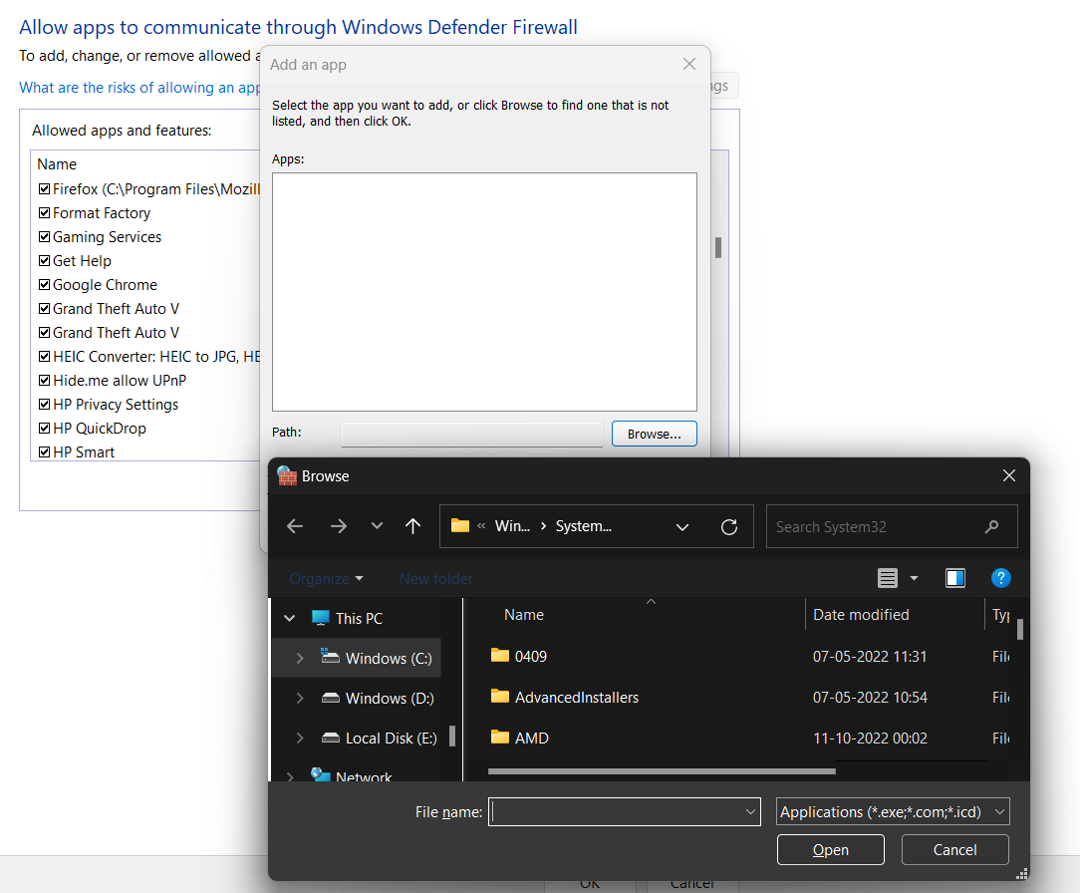Toggle the preview pane icon
1080x893 pixels.
955,578
